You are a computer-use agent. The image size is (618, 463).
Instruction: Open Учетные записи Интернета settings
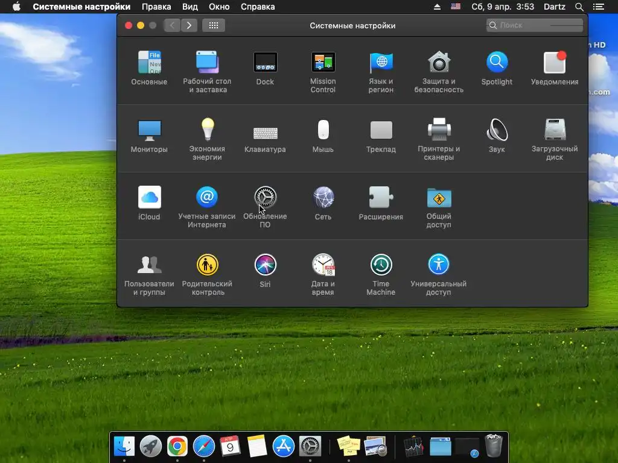(207, 207)
